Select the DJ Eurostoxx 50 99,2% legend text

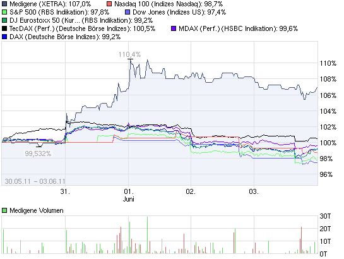tap(81, 20)
